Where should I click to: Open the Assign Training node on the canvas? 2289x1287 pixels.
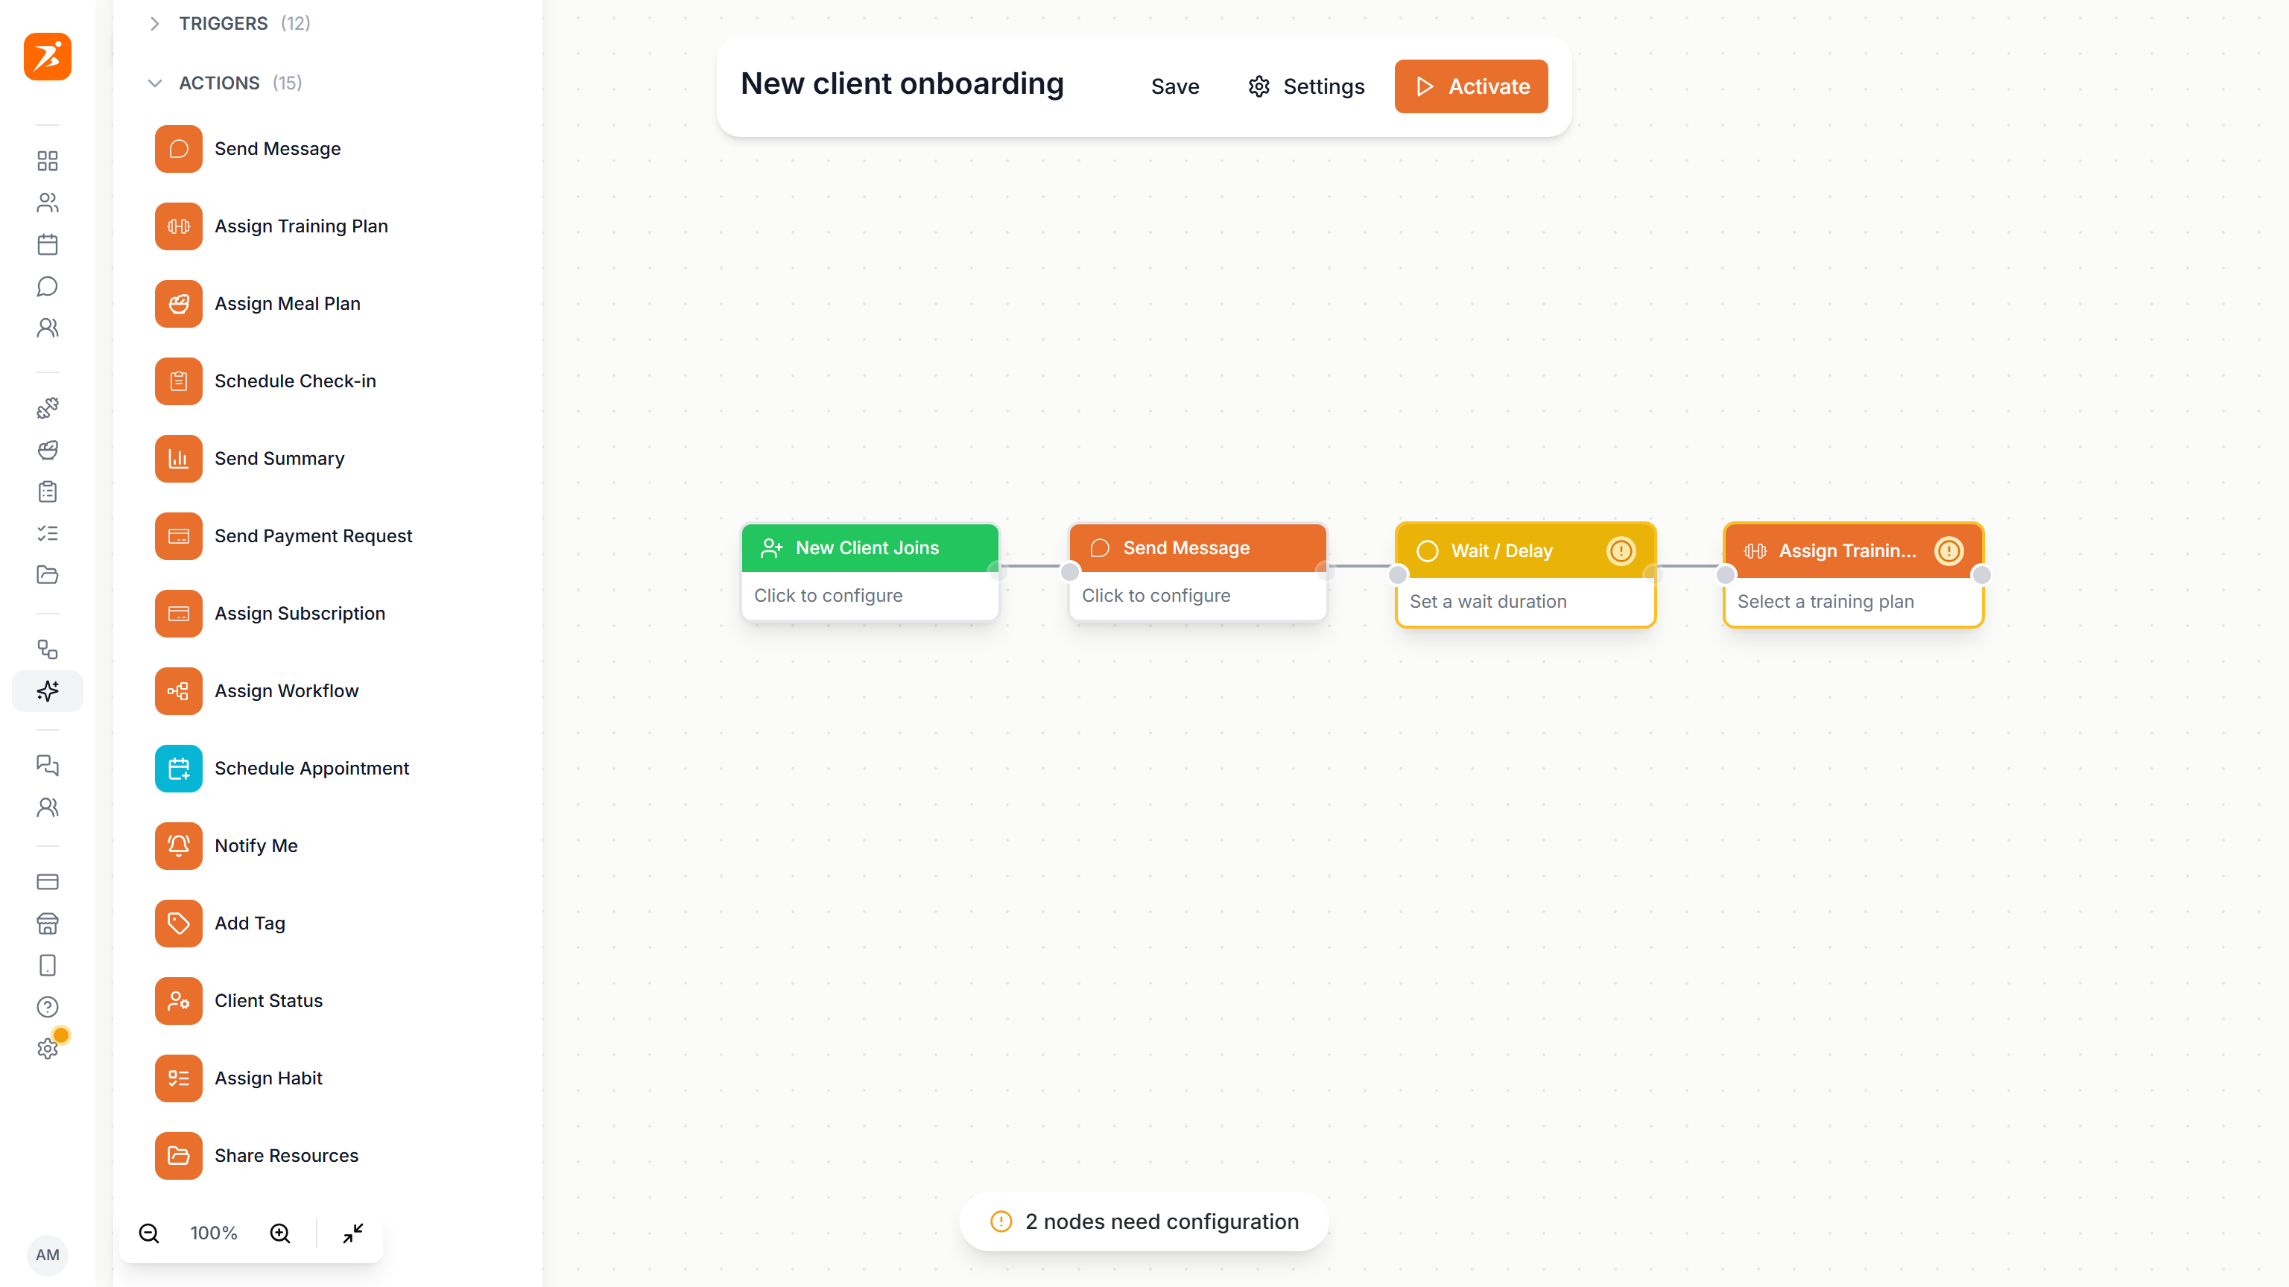[x=1854, y=575]
